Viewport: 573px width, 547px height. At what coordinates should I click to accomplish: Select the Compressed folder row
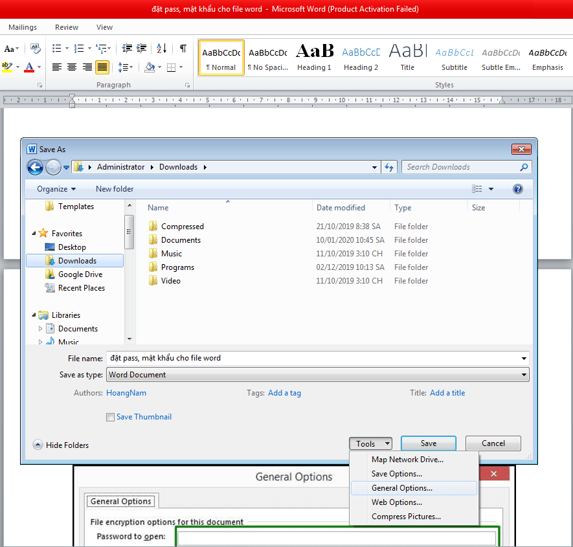pos(287,227)
